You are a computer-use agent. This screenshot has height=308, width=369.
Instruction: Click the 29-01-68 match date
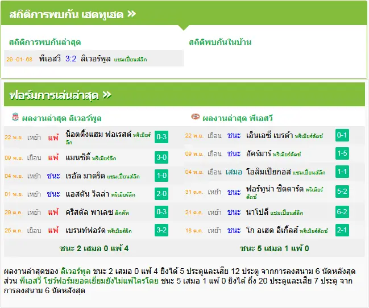19,59
